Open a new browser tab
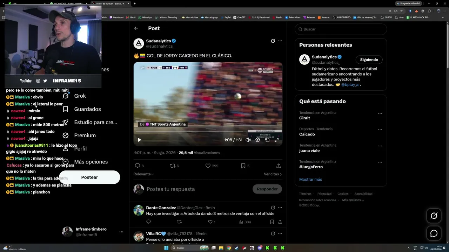449x252 pixels. [x=135, y=3]
